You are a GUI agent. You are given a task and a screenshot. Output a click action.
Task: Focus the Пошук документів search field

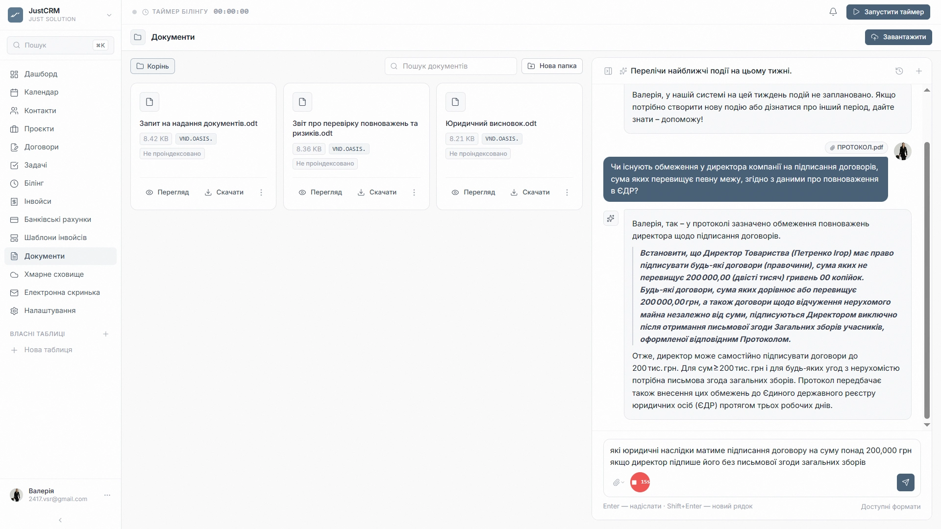pos(451,66)
